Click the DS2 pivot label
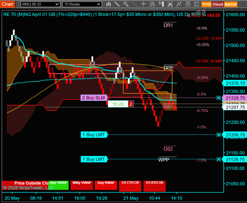This screenshot has height=203, width=247. pyautogui.click(x=168, y=149)
